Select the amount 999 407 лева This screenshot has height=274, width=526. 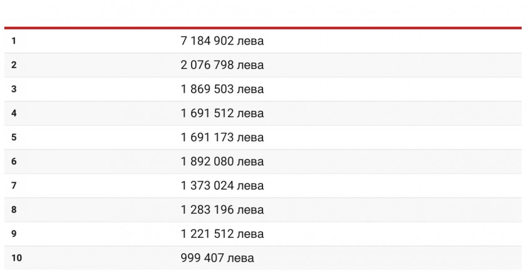[x=217, y=258]
